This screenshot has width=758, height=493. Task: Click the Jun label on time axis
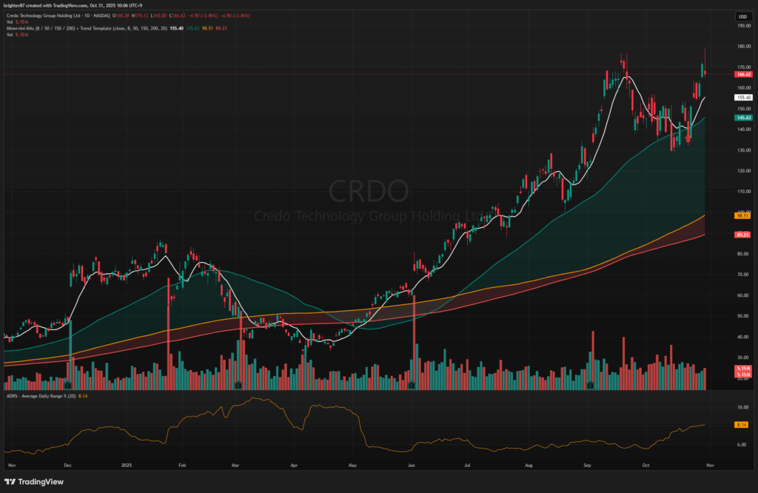click(x=412, y=467)
